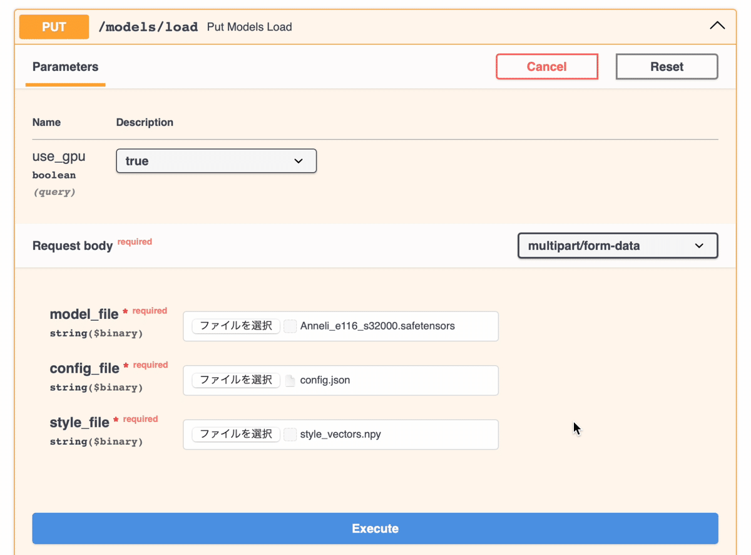Click the config_file field label
Viewport: 751px width, 555px height.
(84, 368)
